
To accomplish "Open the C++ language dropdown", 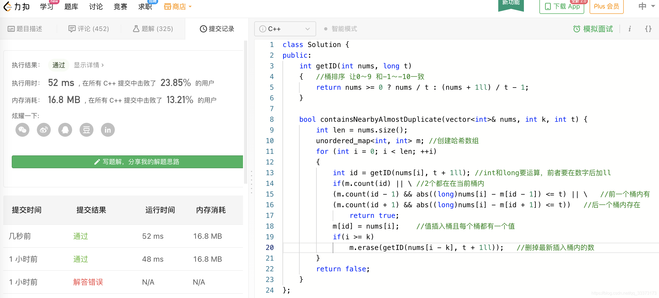I will tap(285, 29).
